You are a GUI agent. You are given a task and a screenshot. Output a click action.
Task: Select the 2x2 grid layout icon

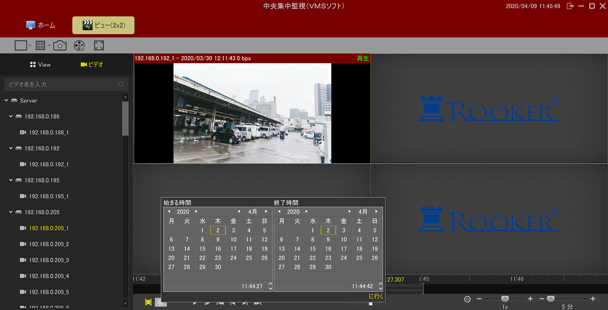coord(40,46)
